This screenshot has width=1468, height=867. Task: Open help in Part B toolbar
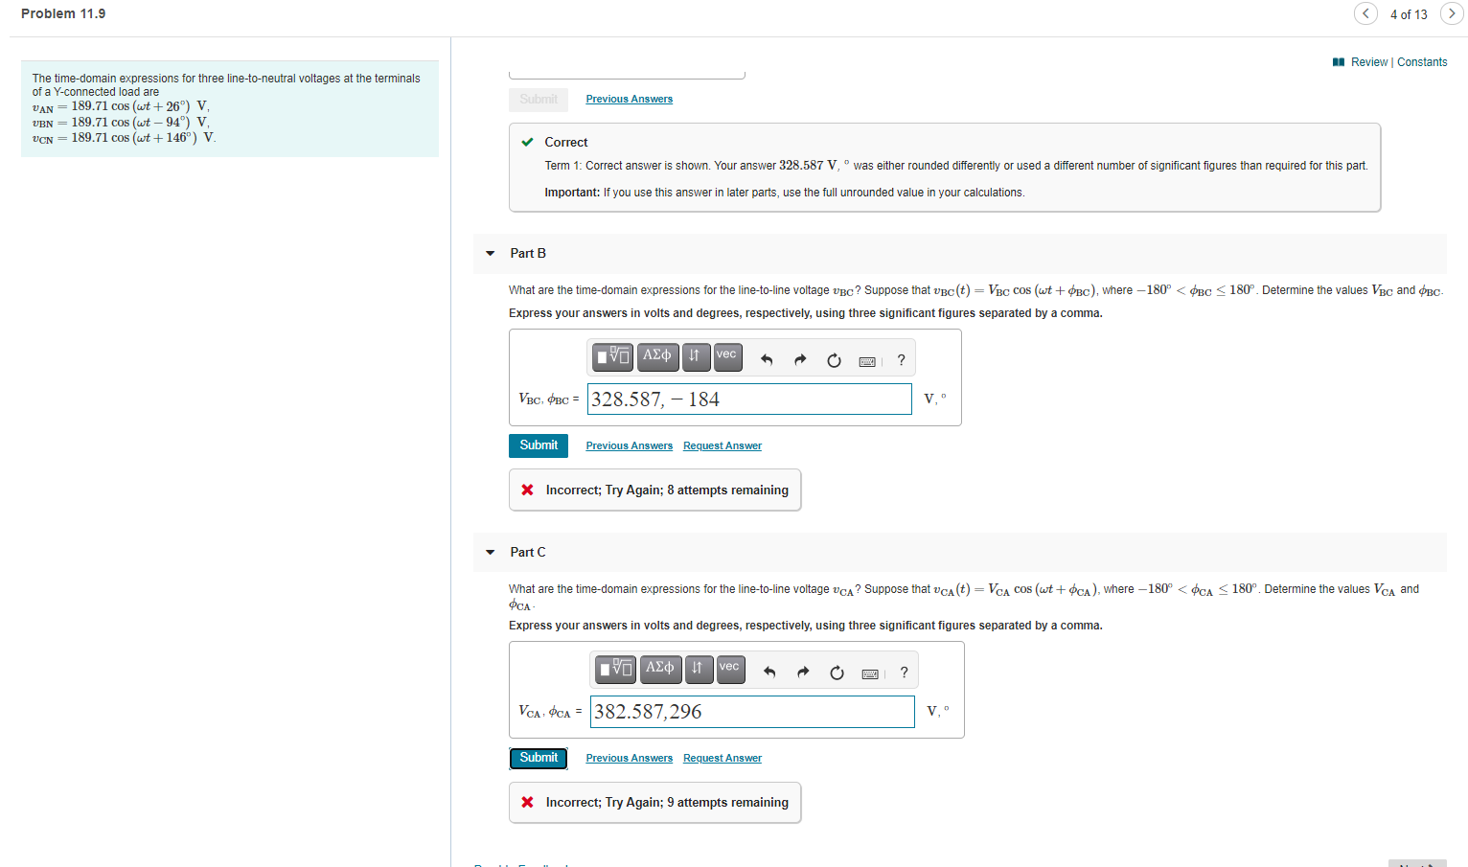pyautogui.click(x=901, y=360)
